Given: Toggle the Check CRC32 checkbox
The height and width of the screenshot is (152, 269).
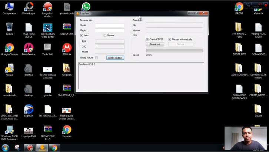Looking at the screenshot, I should [147, 39].
